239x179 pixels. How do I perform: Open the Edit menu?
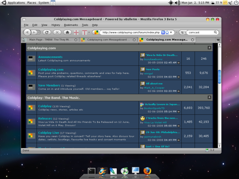(35, 25)
